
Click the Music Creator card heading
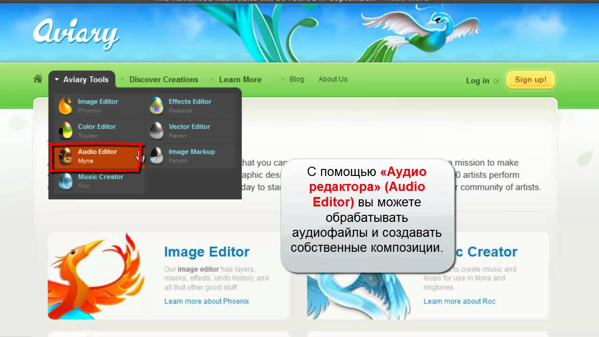[x=485, y=252]
